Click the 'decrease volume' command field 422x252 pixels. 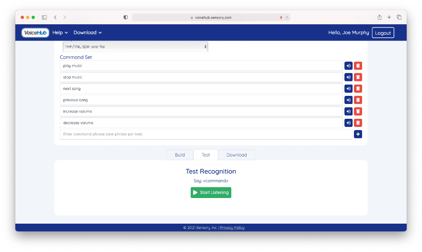pos(202,123)
